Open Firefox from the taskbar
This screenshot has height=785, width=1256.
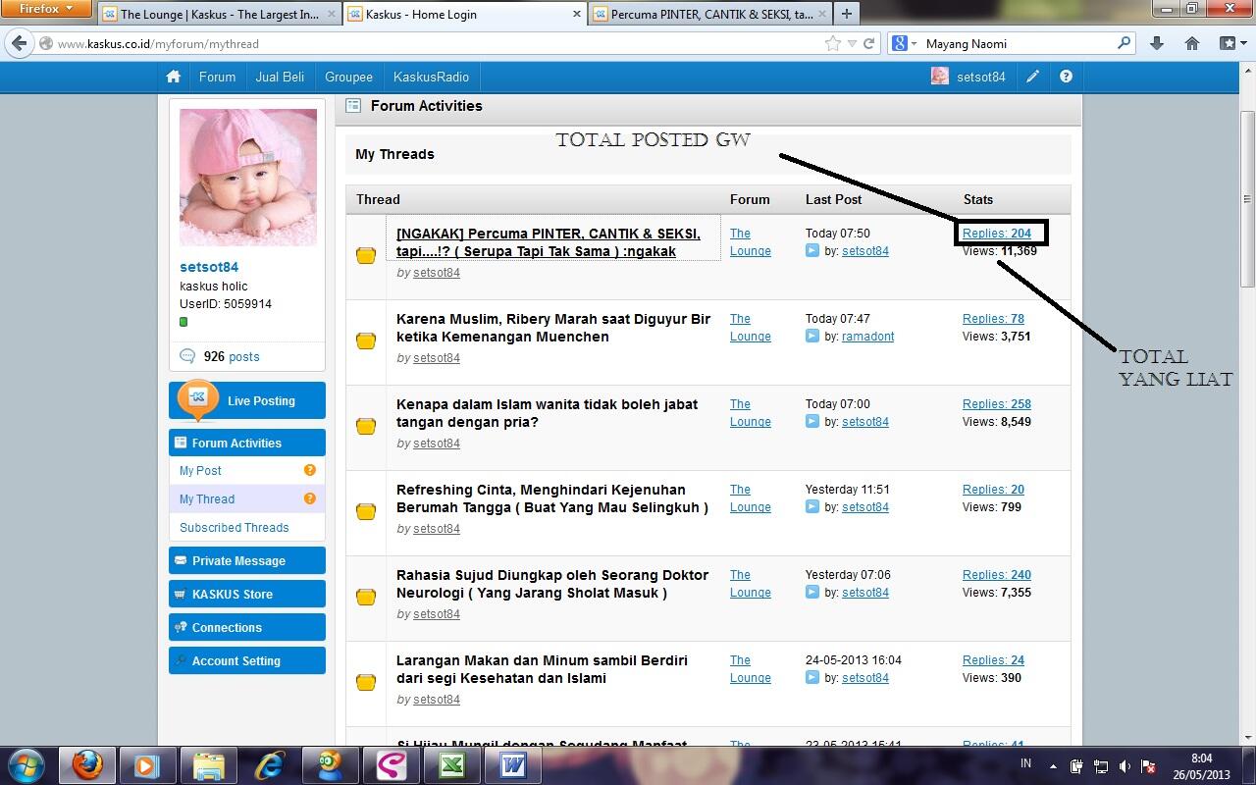[88, 764]
